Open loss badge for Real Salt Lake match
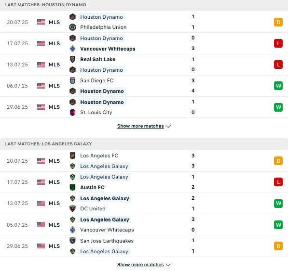288x271 pixels. pos(278,65)
